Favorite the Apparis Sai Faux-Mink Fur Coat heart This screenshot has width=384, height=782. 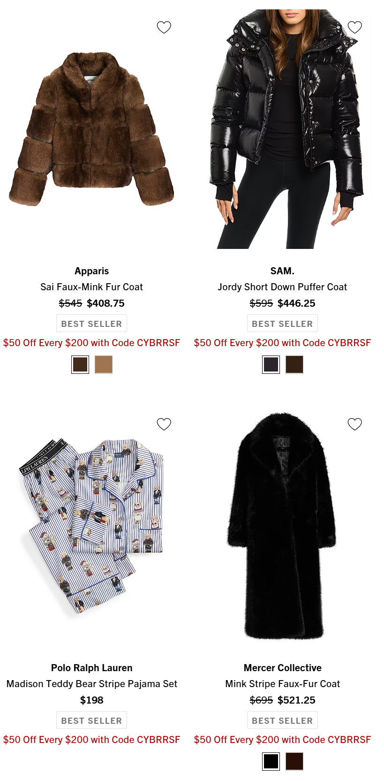[x=164, y=27]
